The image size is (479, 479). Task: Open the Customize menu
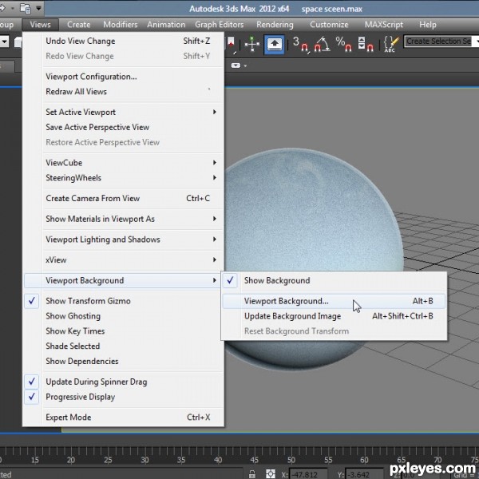pyautogui.click(x=329, y=25)
